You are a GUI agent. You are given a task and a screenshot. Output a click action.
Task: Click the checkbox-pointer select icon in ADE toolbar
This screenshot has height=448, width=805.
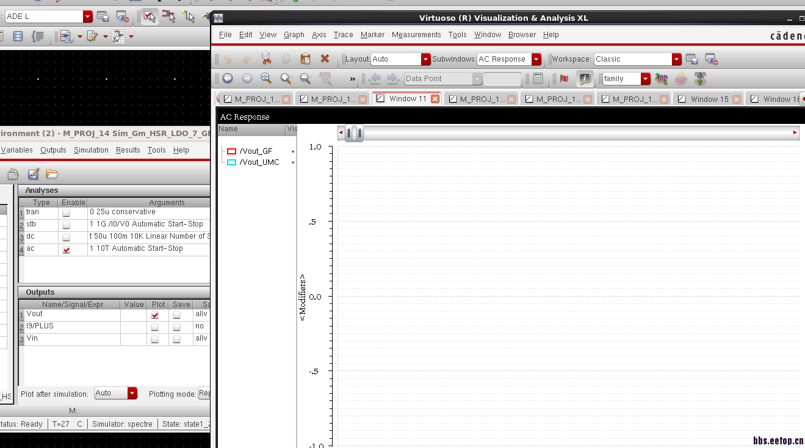(149, 16)
